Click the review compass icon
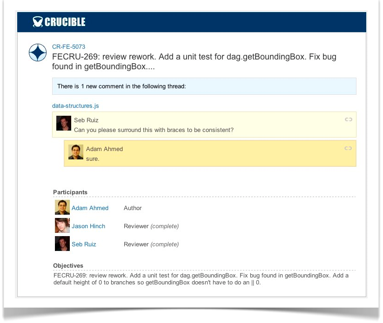Viewport: 383px width, 323px height. coord(37,53)
